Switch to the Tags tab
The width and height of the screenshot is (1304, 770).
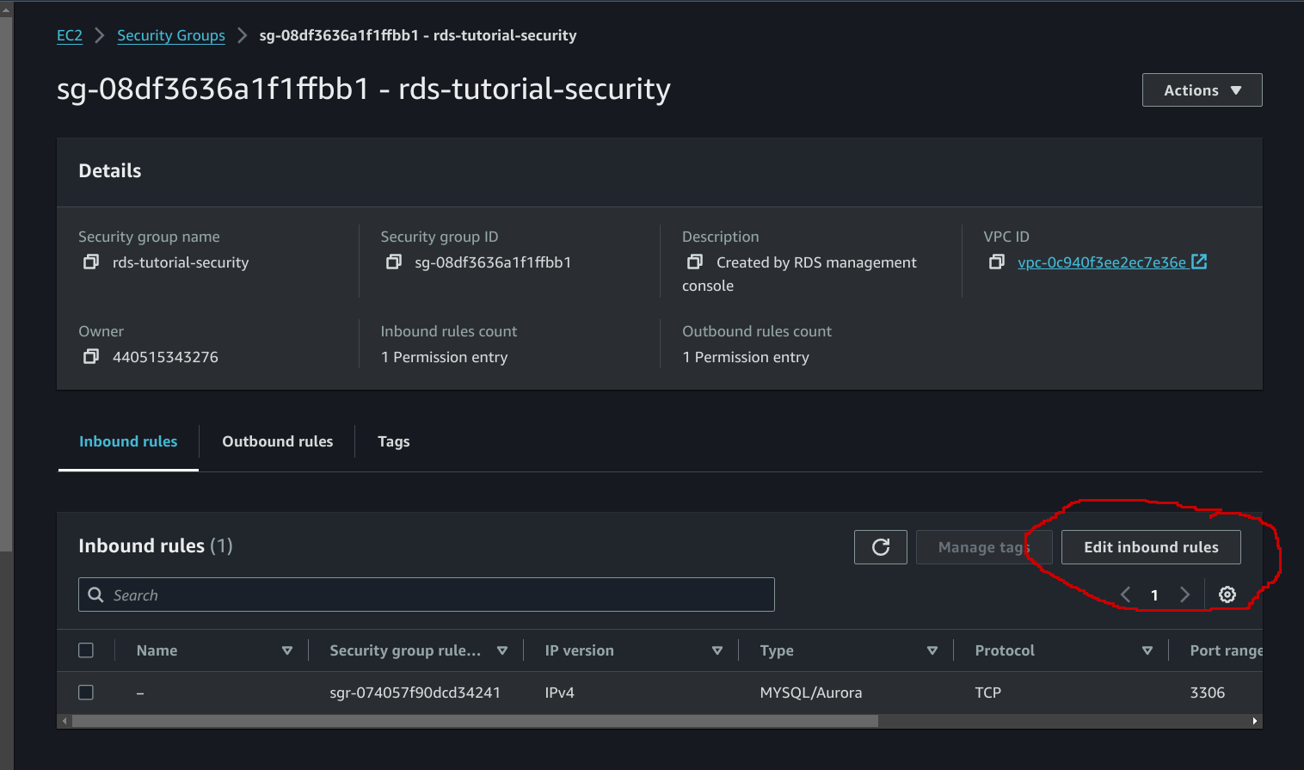click(393, 441)
